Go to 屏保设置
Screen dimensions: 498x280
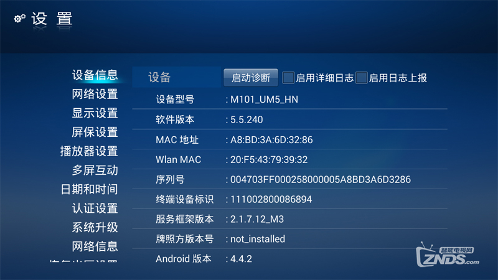tap(95, 132)
